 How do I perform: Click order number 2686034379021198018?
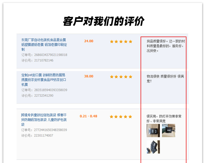tap(51, 55)
